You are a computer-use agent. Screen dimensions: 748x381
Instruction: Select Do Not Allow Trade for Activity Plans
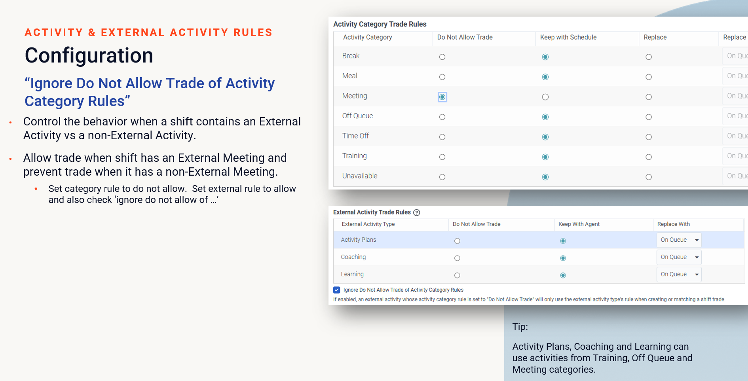457,241
